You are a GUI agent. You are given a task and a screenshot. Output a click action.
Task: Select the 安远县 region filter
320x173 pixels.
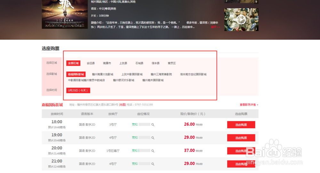(x=91, y=63)
